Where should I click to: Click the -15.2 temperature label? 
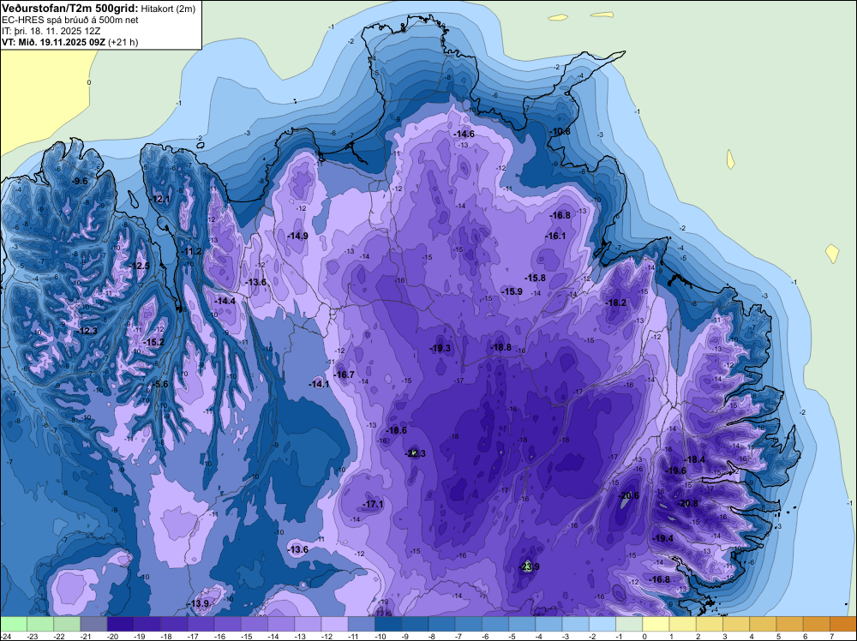(153, 342)
